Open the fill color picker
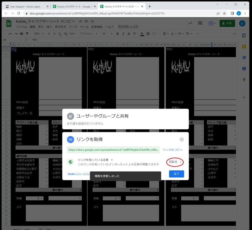 142,34
